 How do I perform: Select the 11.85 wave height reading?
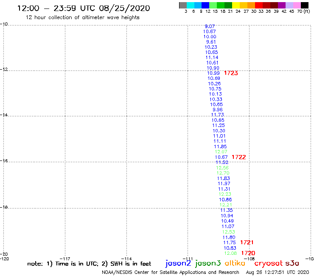(x=220, y=147)
